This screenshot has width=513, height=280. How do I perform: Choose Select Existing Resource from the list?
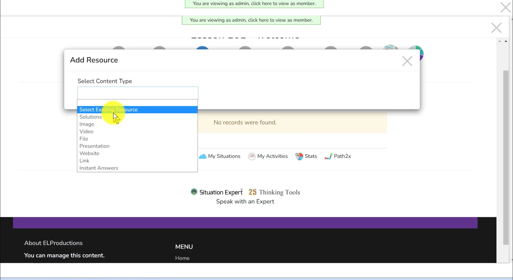pyautogui.click(x=108, y=110)
